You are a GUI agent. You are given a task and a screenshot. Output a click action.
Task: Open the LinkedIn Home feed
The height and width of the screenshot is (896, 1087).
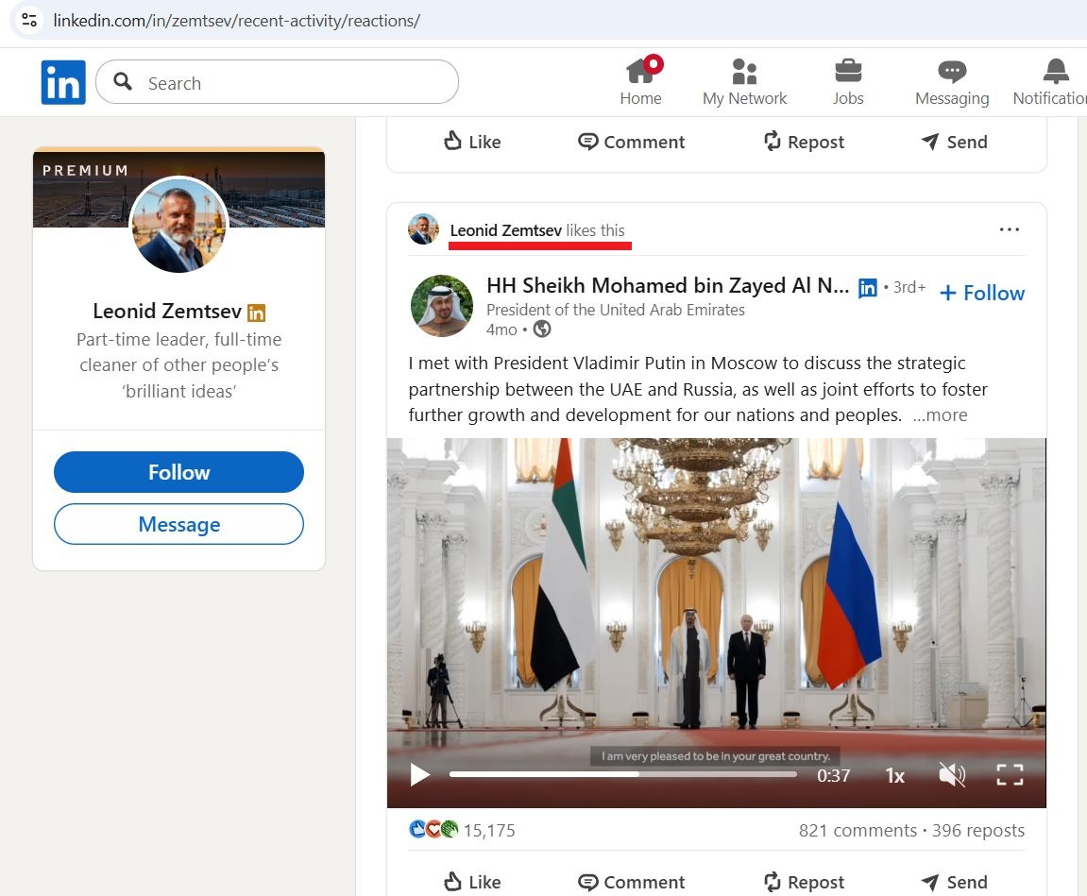[640, 81]
